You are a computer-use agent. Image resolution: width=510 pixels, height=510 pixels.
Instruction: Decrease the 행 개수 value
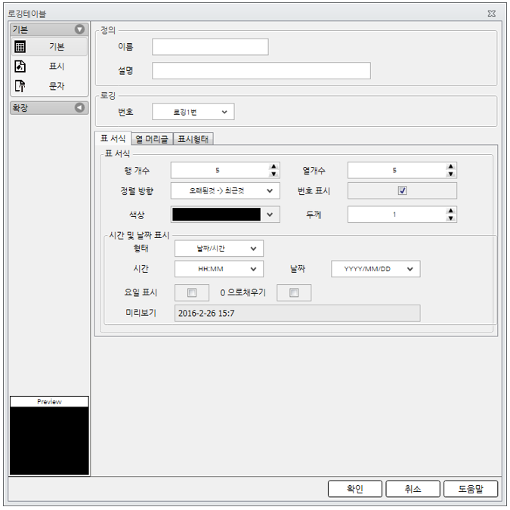[x=274, y=174]
